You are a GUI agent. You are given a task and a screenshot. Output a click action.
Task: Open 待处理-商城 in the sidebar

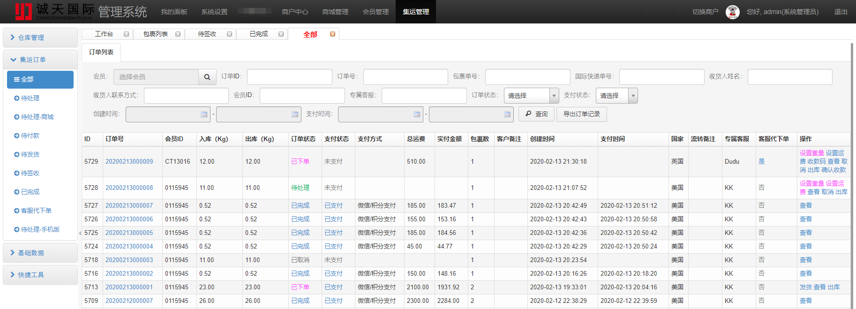[x=37, y=117]
